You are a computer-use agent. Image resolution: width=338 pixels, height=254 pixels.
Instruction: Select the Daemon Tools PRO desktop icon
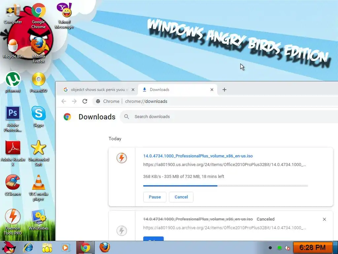point(13,222)
